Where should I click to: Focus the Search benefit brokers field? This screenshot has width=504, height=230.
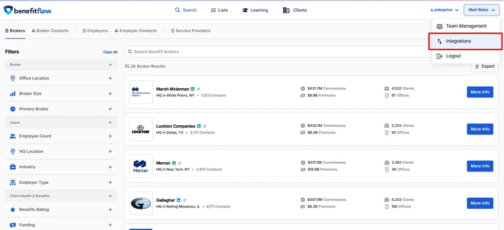278,52
